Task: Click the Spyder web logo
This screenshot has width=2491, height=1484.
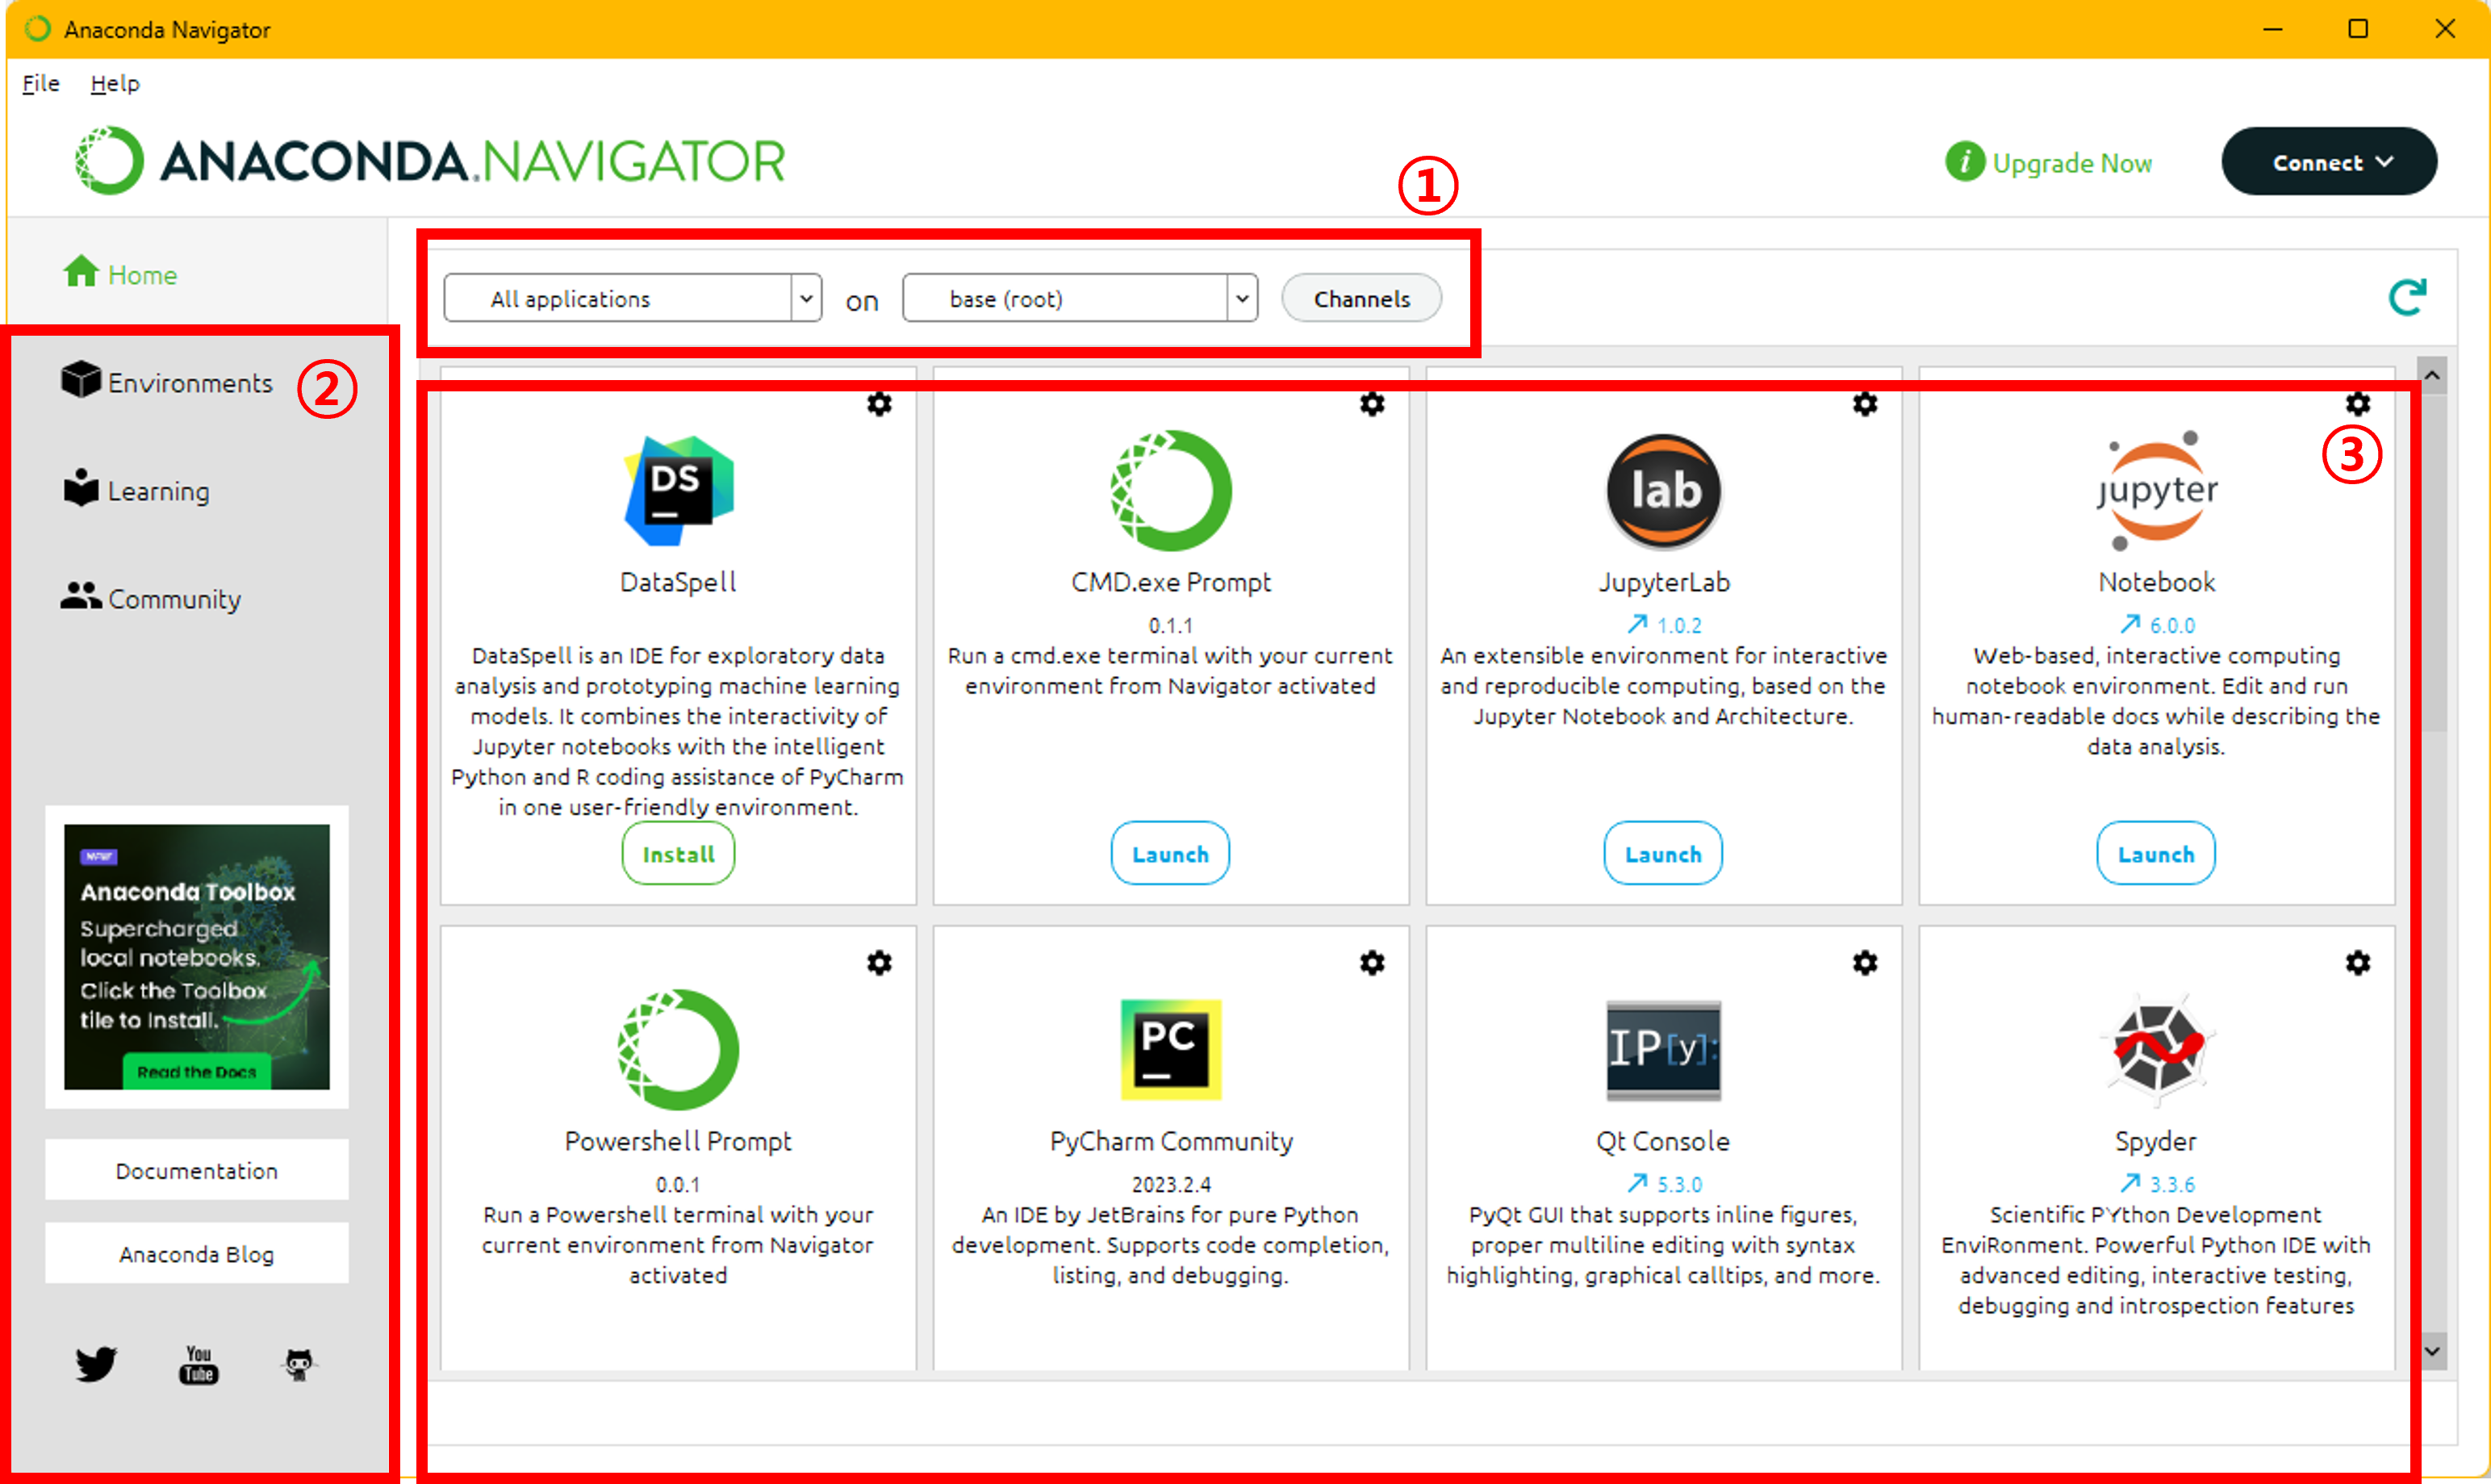Action: click(2157, 1049)
